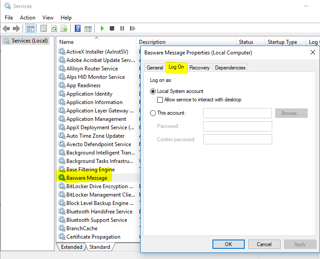This screenshot has width=320, height=259.
Task: Click the Browse... button
Action: [291, 113]
